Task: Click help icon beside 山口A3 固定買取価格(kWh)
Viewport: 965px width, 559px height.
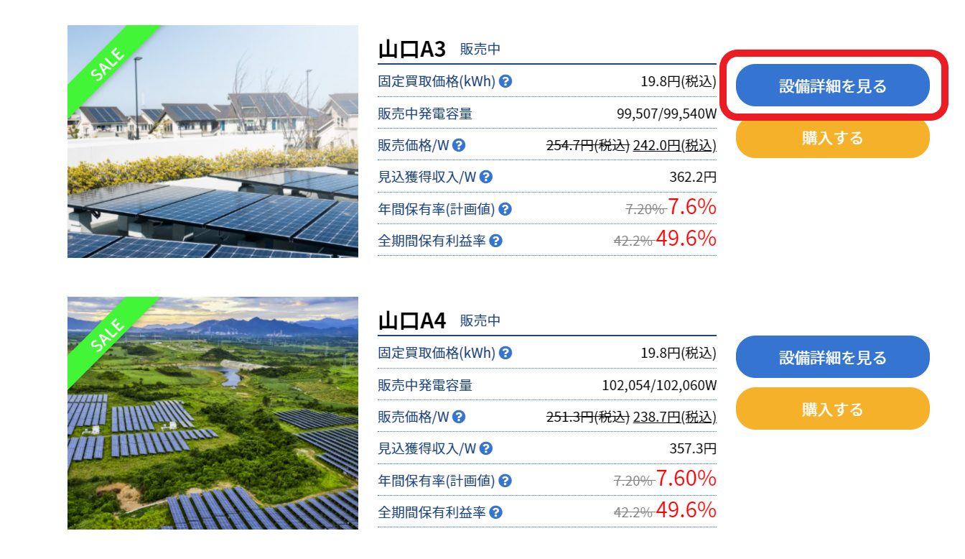Action: pyautogui.click(x=505, y=81)
